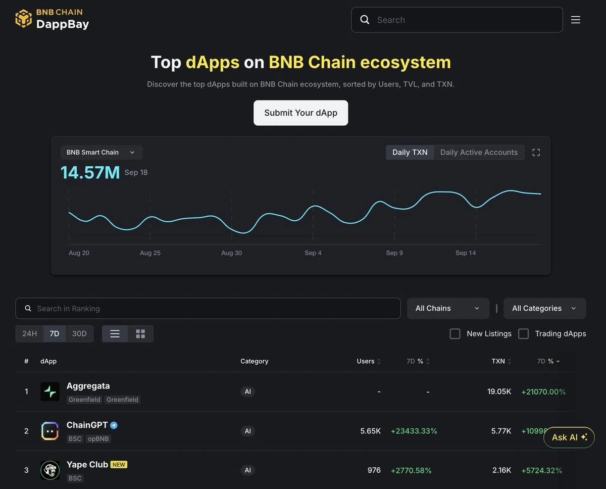Screen dimensions: 606x489
Task: Enable the Trading dApps checkbox
Action: [x=524, y=334]
